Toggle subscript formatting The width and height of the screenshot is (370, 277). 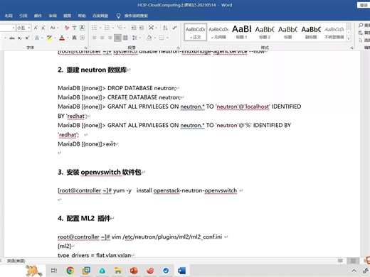20,38
